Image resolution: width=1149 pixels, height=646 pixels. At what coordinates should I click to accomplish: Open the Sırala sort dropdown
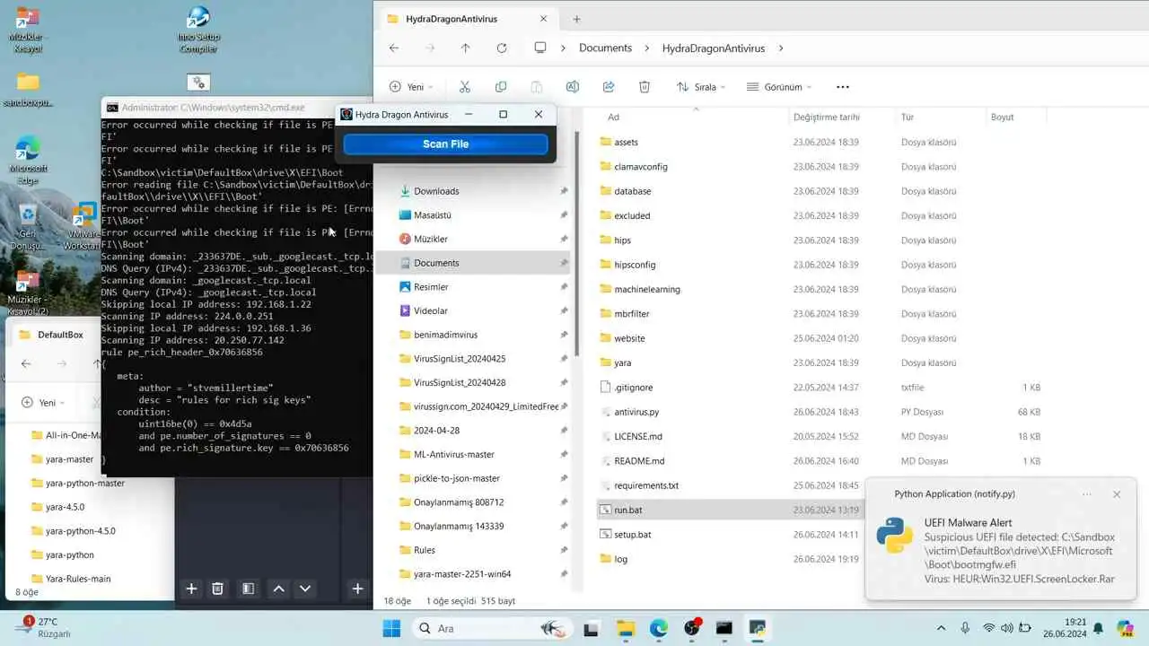(x=701, y=87)
